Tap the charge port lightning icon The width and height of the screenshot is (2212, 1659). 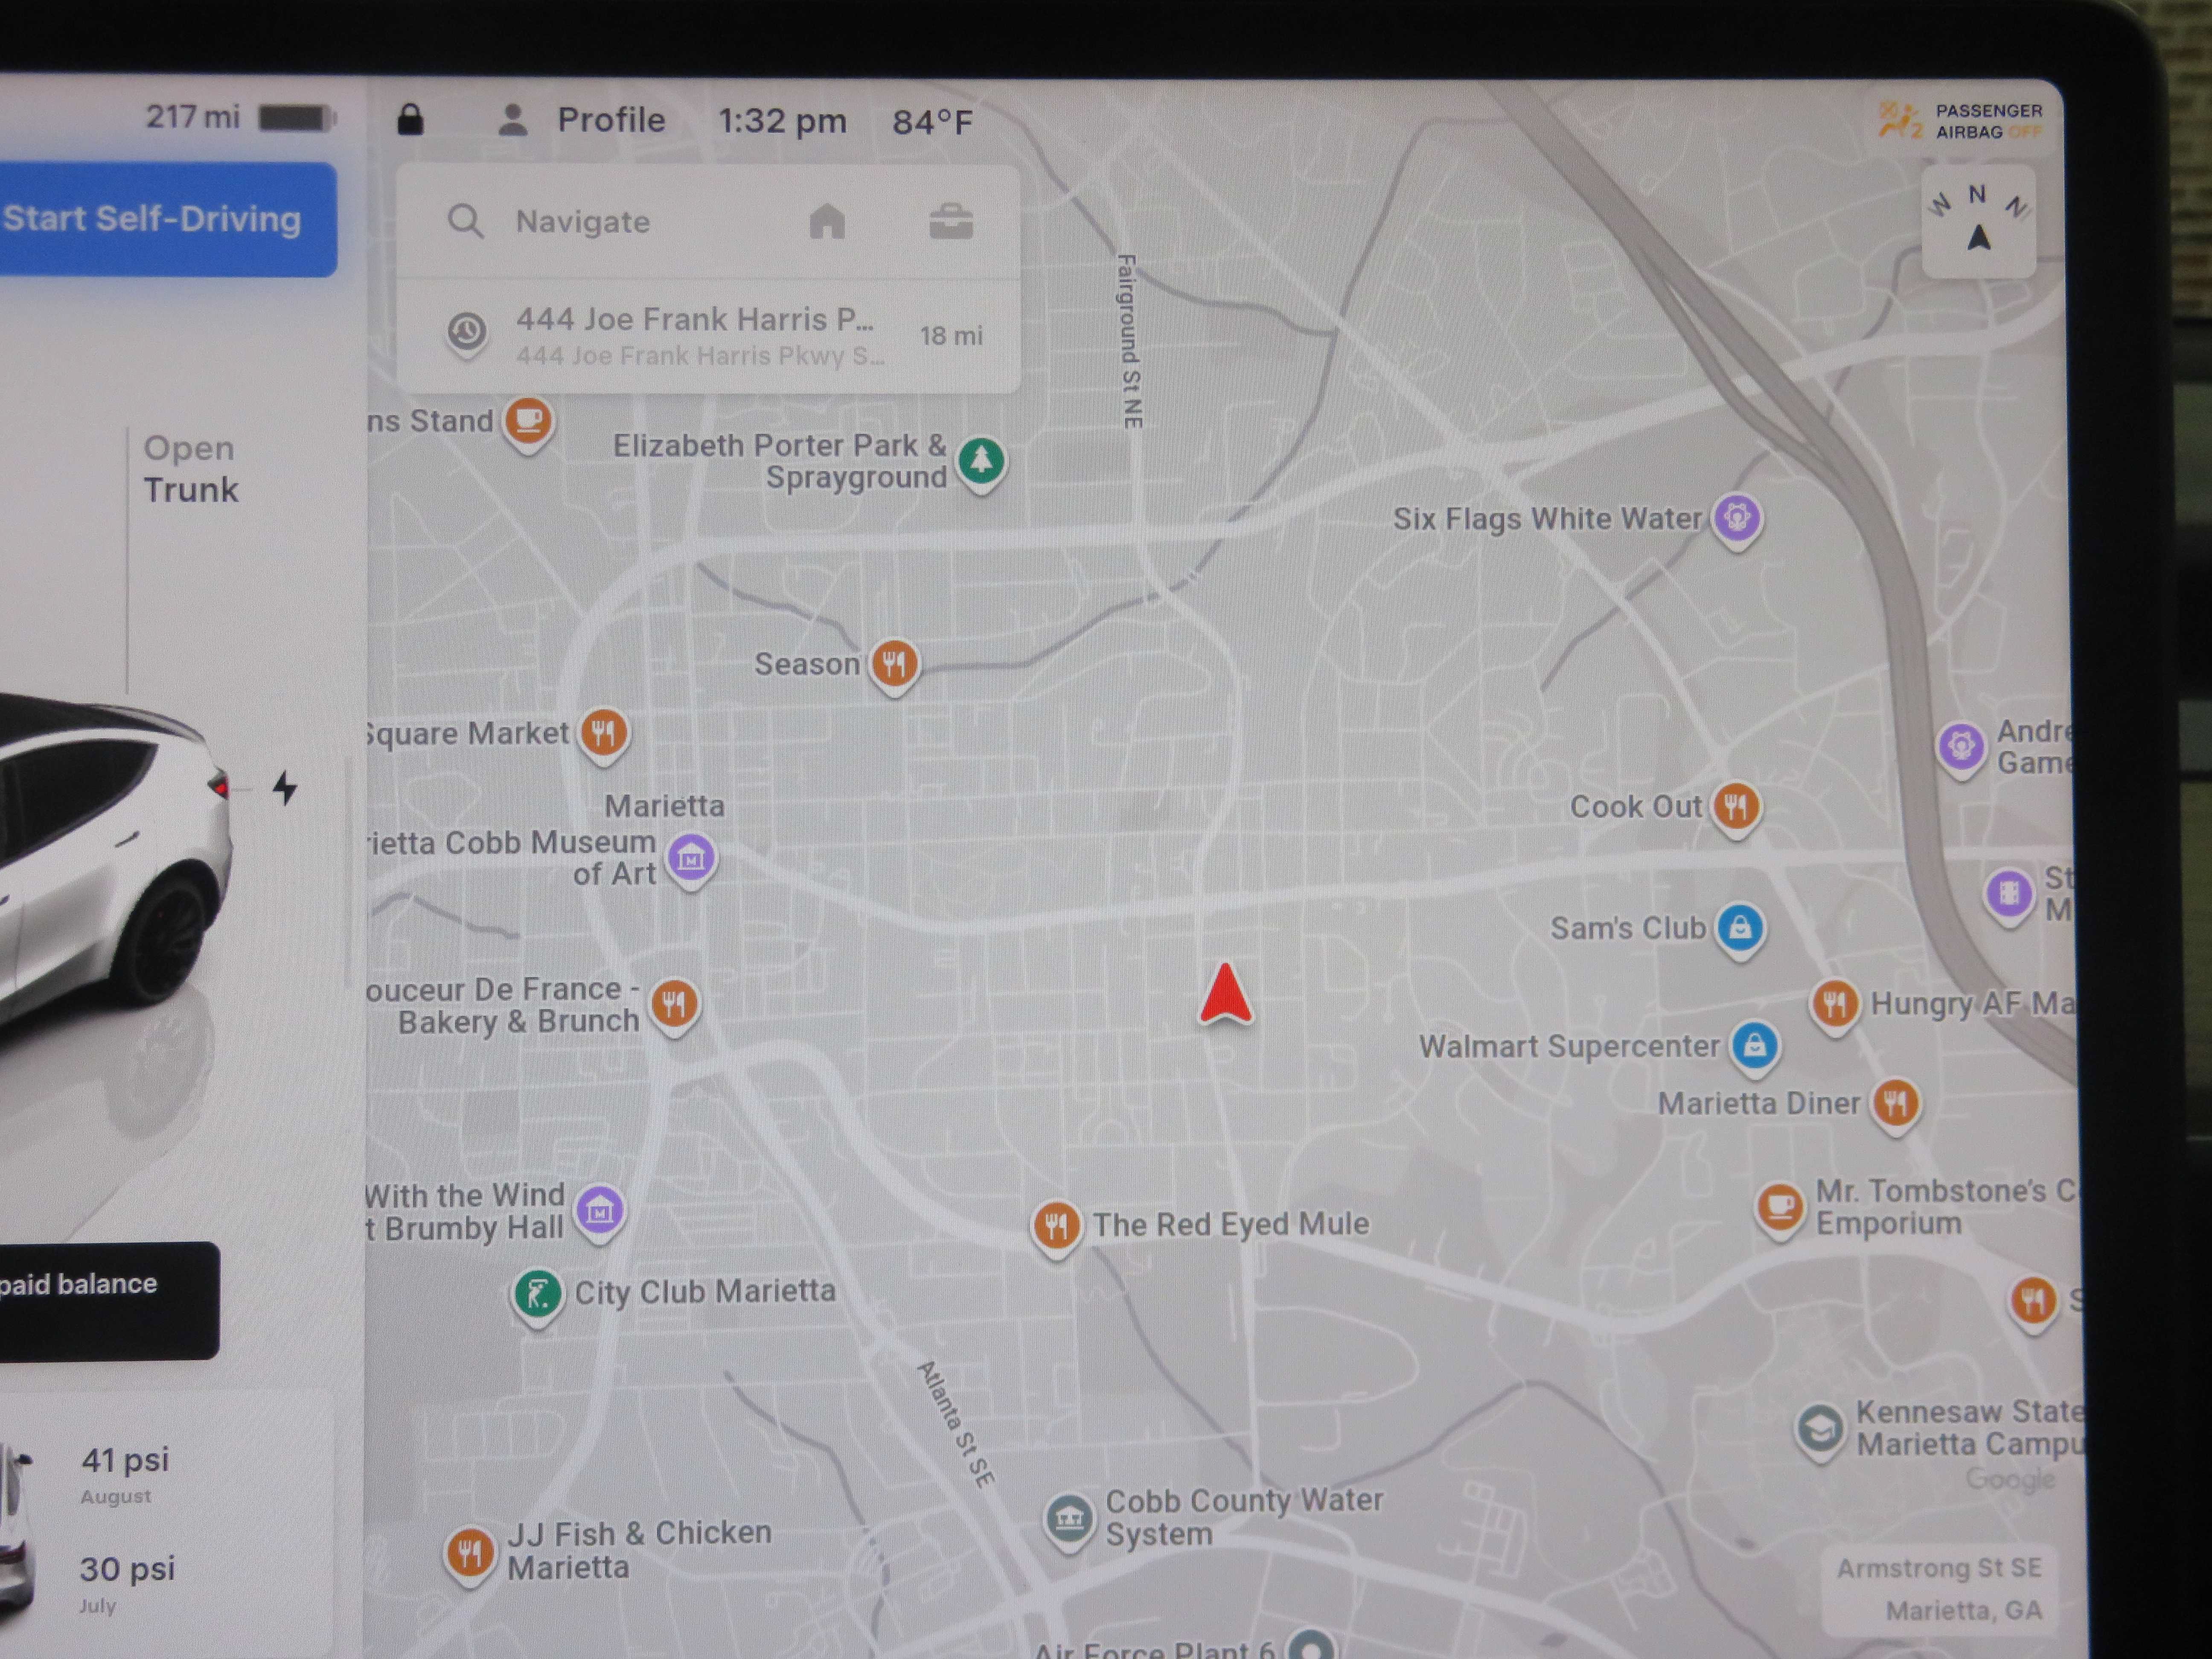coord(285,788)
